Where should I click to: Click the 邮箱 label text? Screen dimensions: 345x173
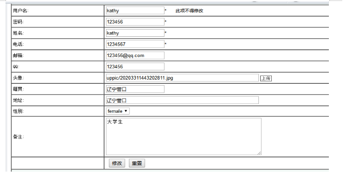(18, 55)
